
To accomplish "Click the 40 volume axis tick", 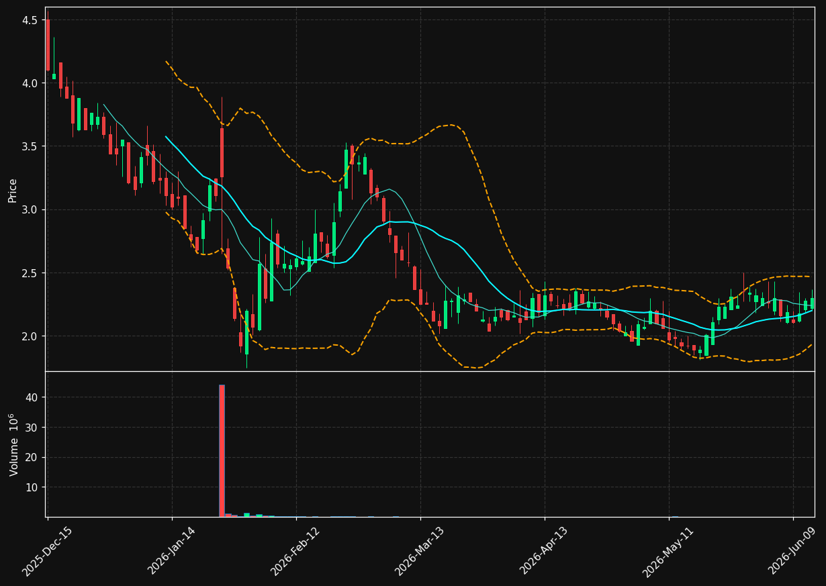I will (32, 397).
